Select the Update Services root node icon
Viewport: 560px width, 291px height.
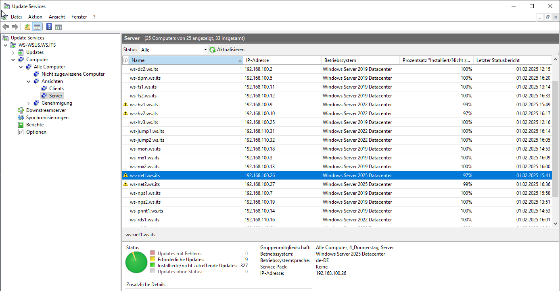(6, 38)
